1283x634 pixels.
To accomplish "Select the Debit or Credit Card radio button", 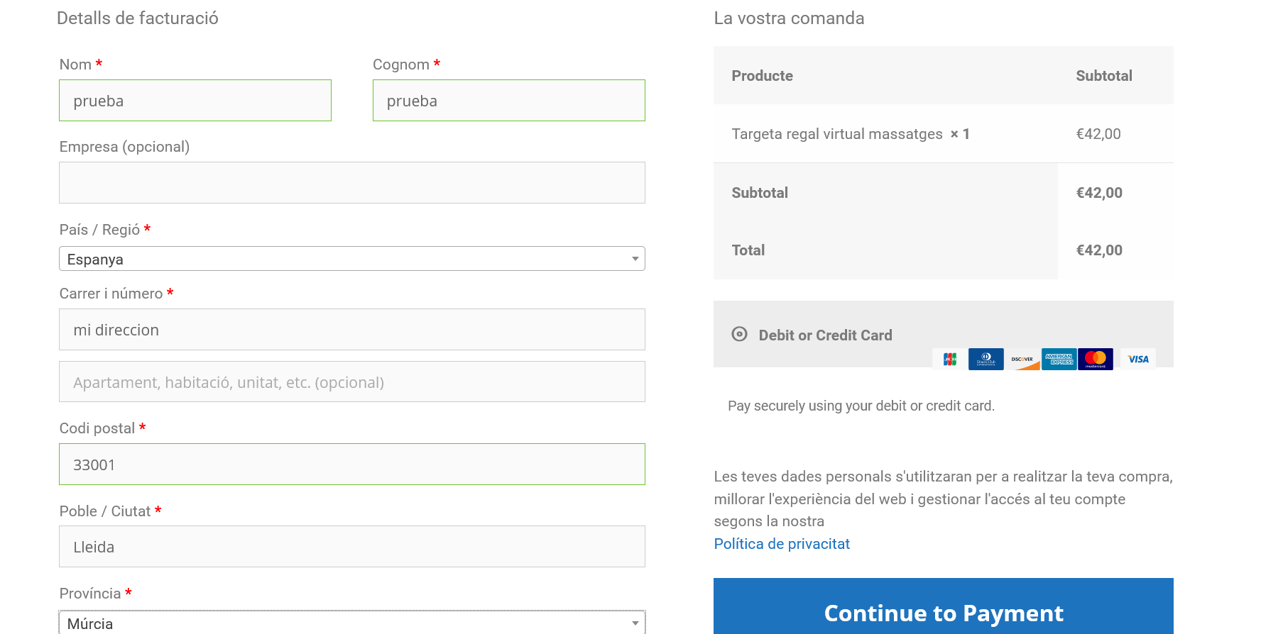I will tap(739, 334).
